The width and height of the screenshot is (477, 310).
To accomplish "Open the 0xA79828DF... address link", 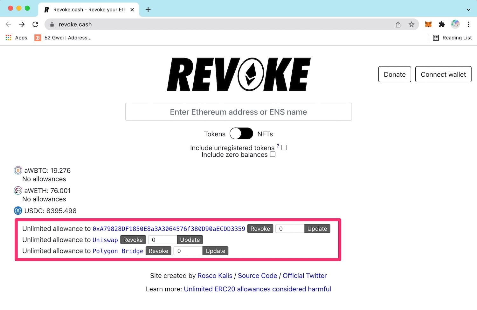I will tap(169, 229).
